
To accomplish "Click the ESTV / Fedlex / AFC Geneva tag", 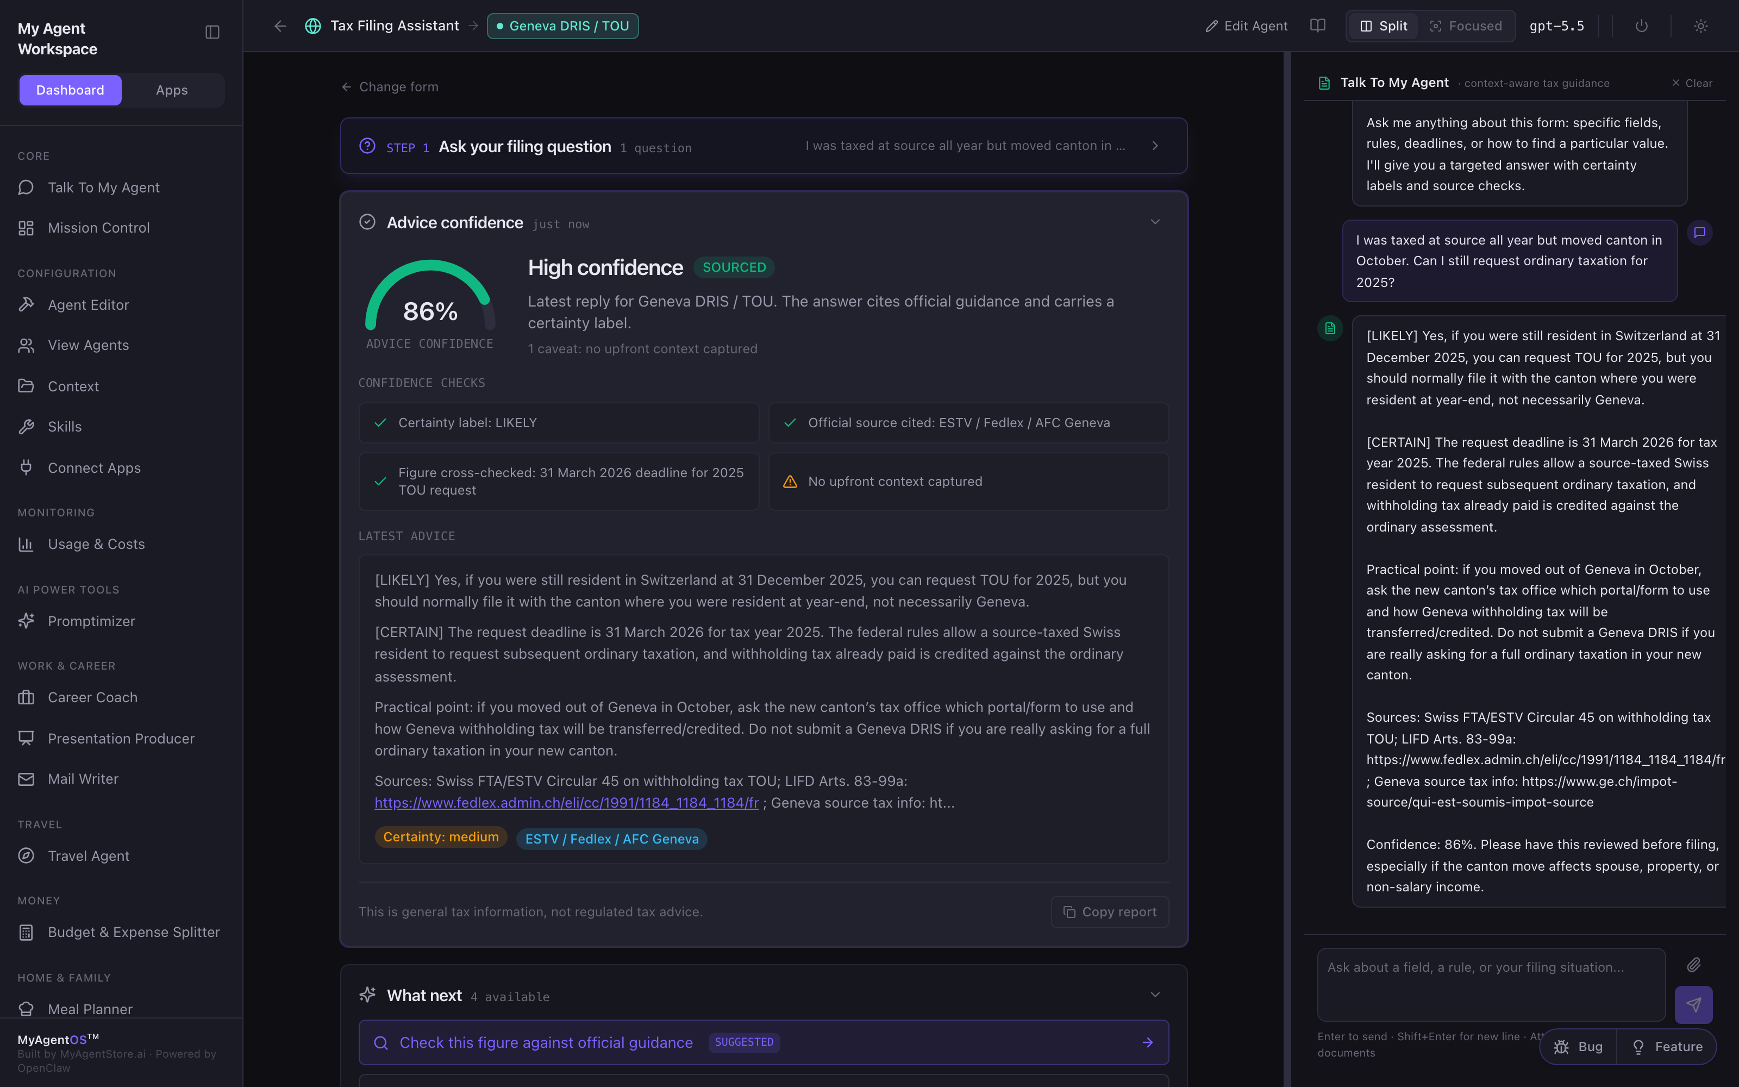I will (611, 839).
